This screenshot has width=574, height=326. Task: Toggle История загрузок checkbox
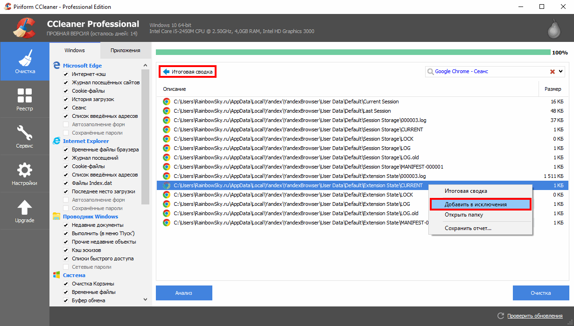click(x=66, y=99)
